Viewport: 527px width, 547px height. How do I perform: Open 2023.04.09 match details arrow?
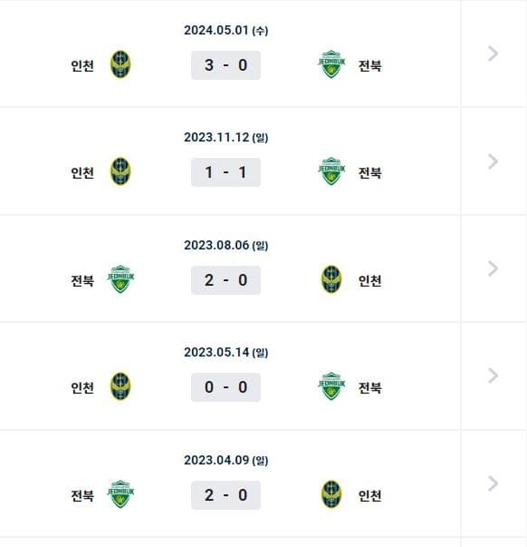493,484
